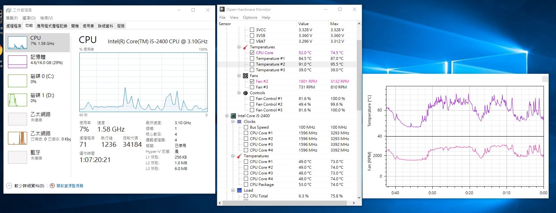The height and width of the screenshot is (213, 556).
Task: Select the 乙太網路 item showing 已傳送
Action: pyautogui.click(x=38, y=138)
